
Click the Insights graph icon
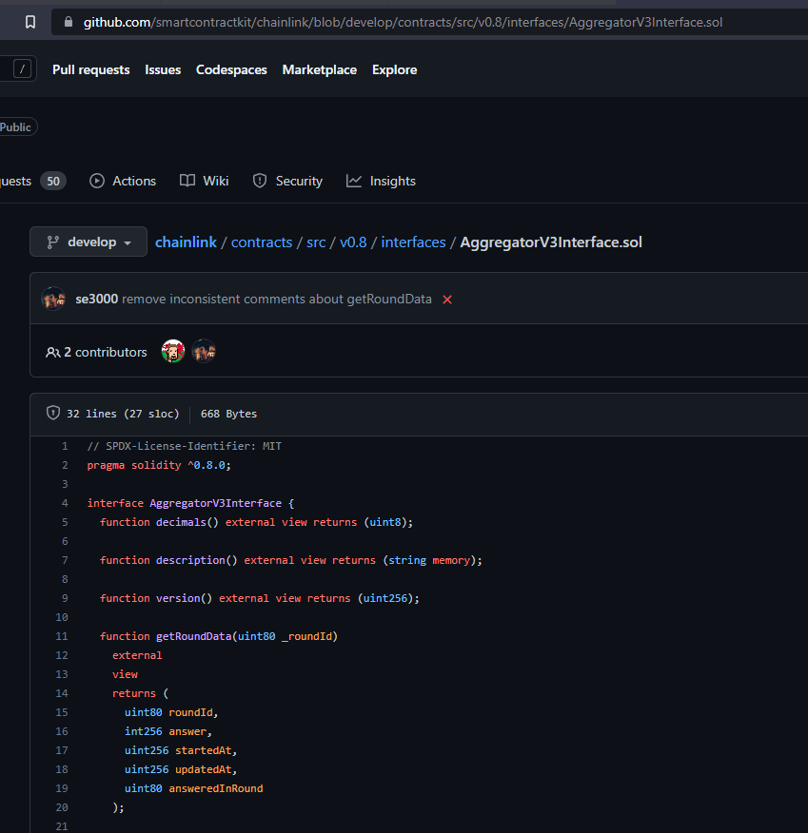pyautogui.click(x=354, y=182)
